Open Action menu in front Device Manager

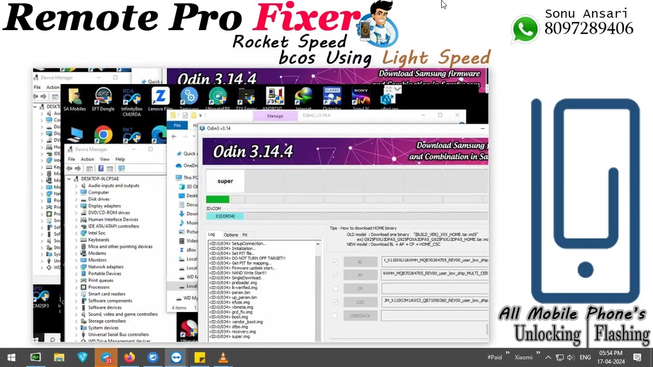(87, 159)
